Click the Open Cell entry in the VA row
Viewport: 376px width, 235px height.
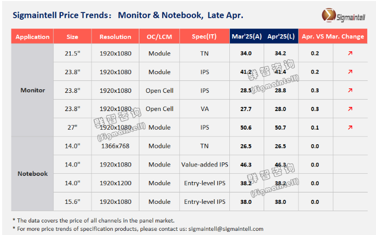[160, 109]
